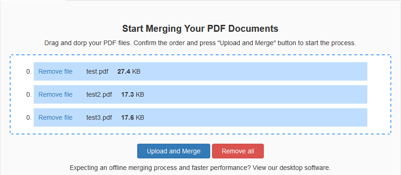Click the order number beside test3.pdf
The image size is (401, 175).
pos(29,117)
